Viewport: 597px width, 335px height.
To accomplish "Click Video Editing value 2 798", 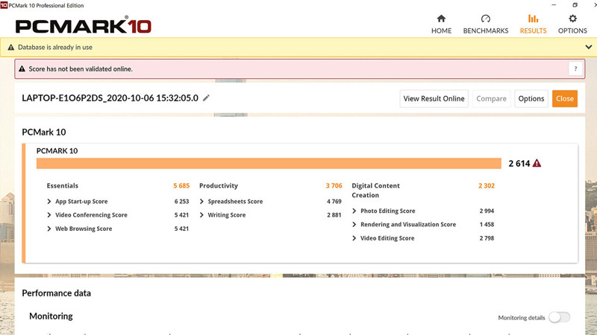I will click(487, 238).
